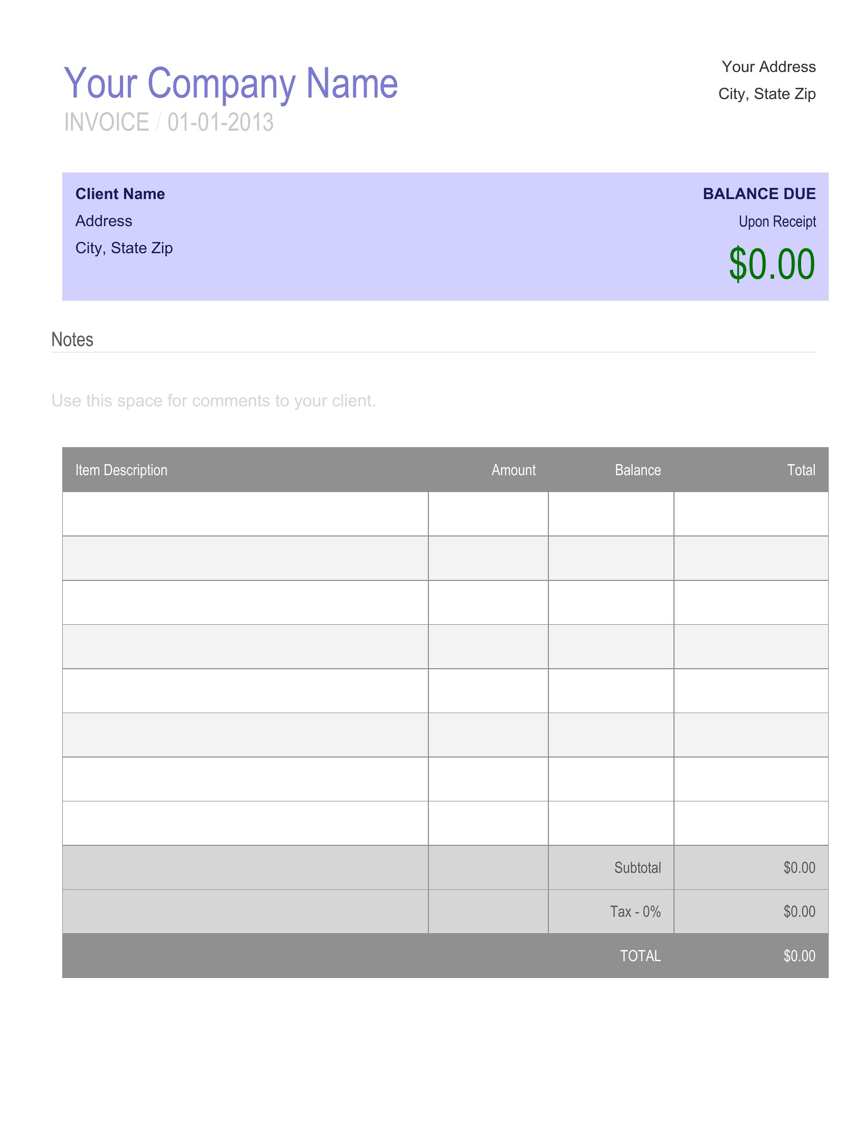Click the "Your Address" line at top right
This screenshot has width=868, height=1123.
tap(768, 67)
